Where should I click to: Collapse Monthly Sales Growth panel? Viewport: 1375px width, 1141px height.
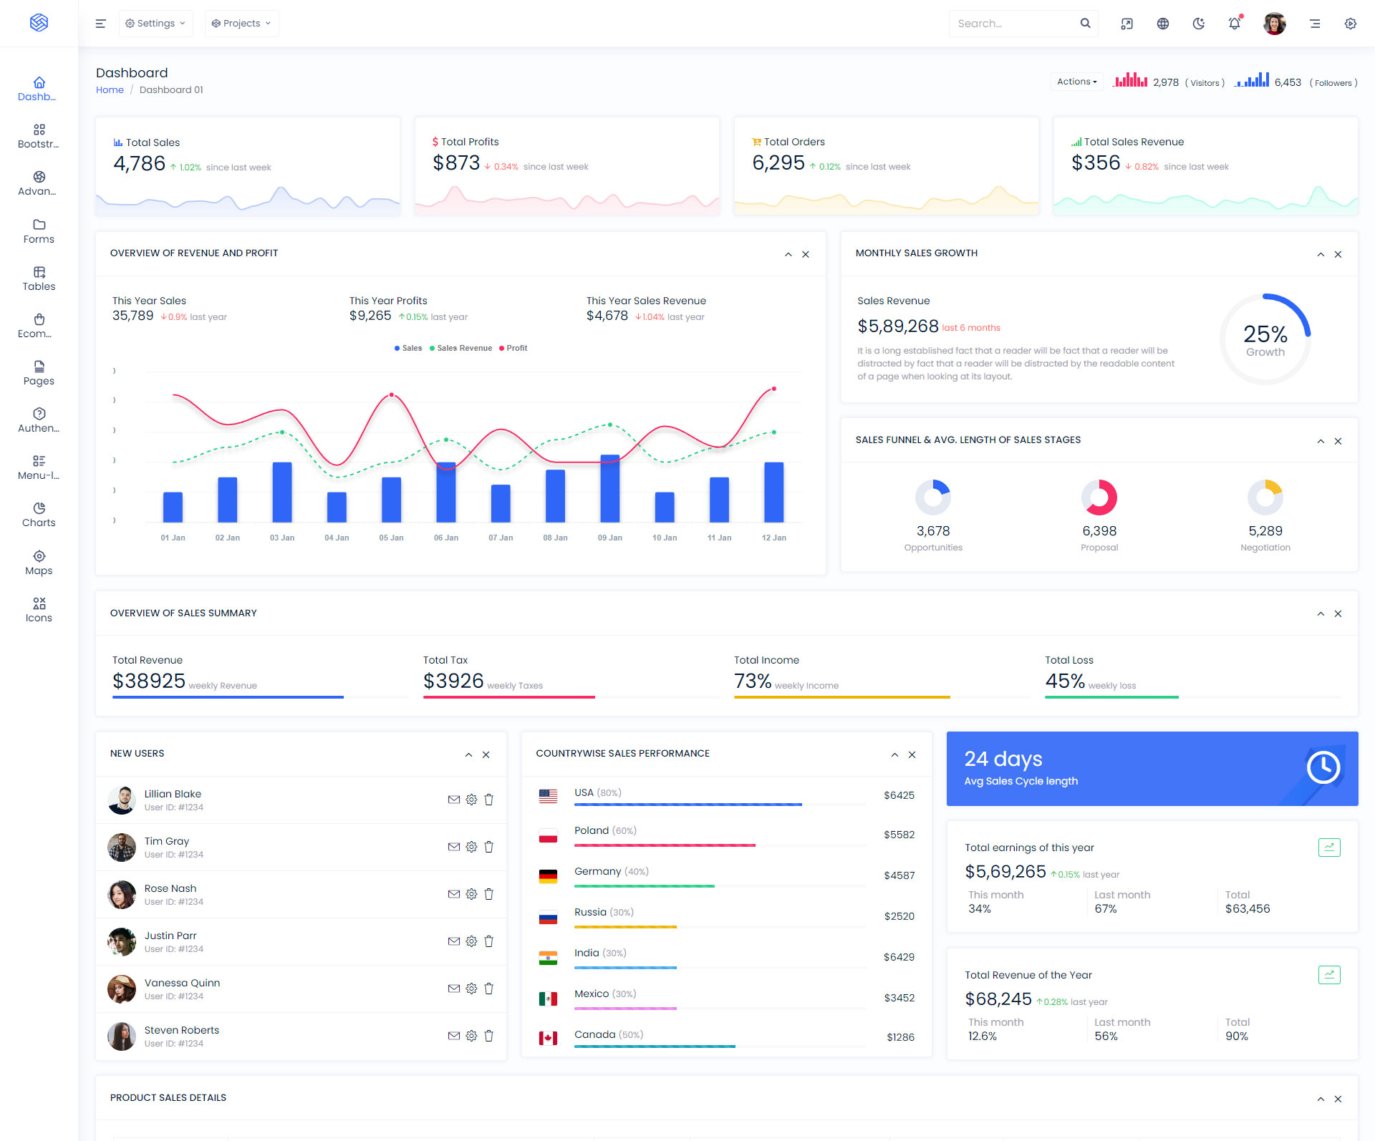point(1321,255)
